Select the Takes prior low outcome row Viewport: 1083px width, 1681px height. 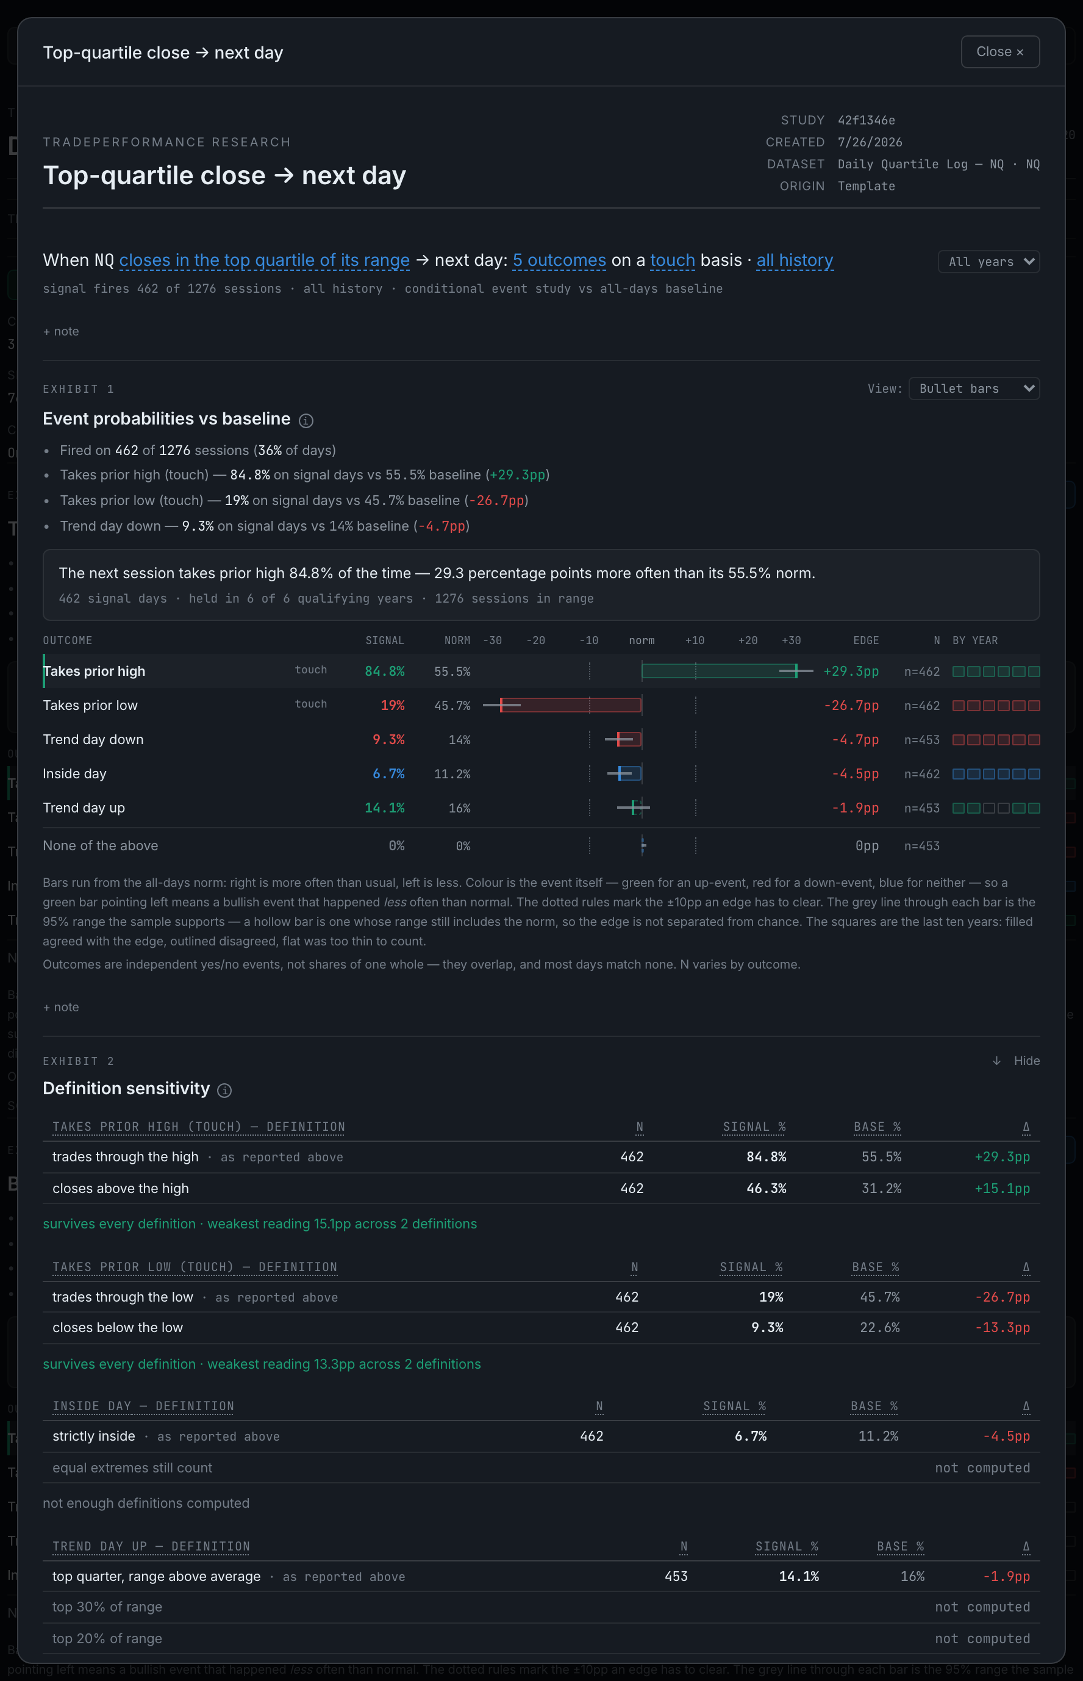click(x=541, y=706)
